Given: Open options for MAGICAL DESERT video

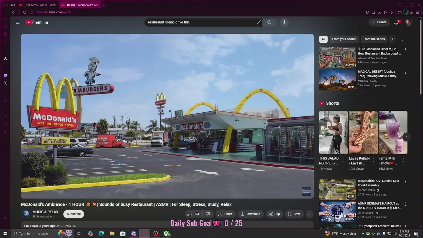Looking at the screenshot, I should pyautogui.click(x=406, y=72).
